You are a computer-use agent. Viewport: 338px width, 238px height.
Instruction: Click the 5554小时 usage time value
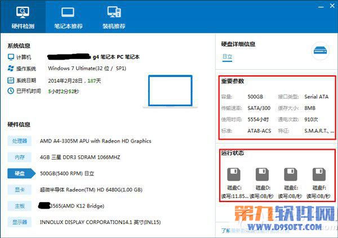[258, 119]
